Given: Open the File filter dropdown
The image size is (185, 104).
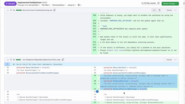Looking at the screenshot, I should [46, 5].
